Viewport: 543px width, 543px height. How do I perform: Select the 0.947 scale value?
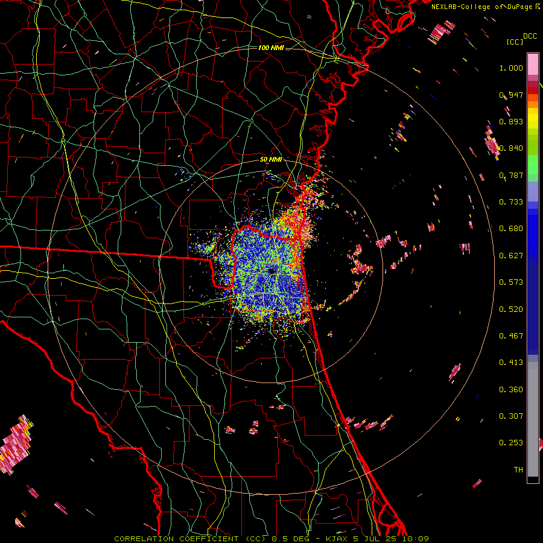coord(511,95)
